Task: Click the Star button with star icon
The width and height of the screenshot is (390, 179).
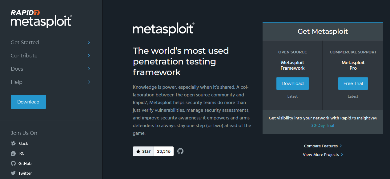Action: click(143, 151)
